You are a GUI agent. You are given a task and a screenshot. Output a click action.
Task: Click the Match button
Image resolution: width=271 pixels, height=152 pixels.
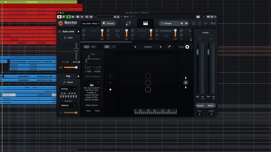[x=211, y=106]
